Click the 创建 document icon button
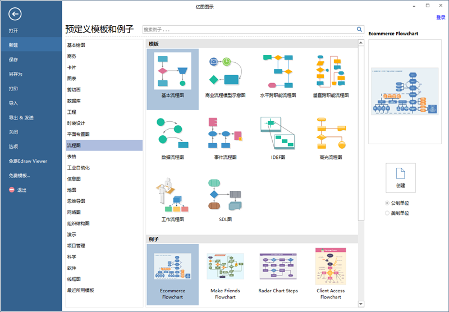449x312 pixels. (x=401, y=178)
